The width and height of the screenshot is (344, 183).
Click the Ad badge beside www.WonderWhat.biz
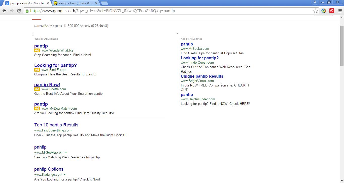tap(37, 51)
